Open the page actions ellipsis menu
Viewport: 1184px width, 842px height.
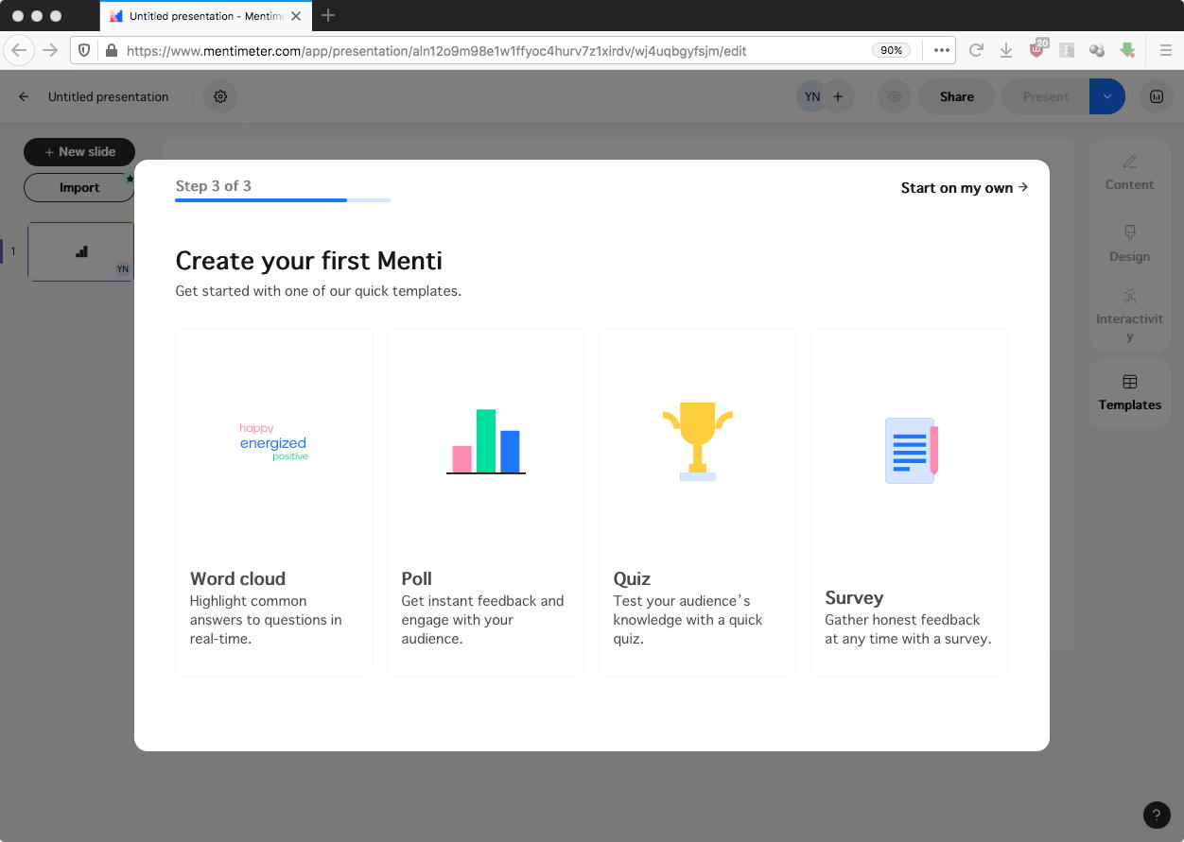pos(942,50)
